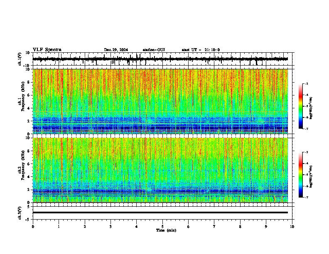Click the "station=OUI" header label
The image size is (329, 254).
tap(154, 50)
